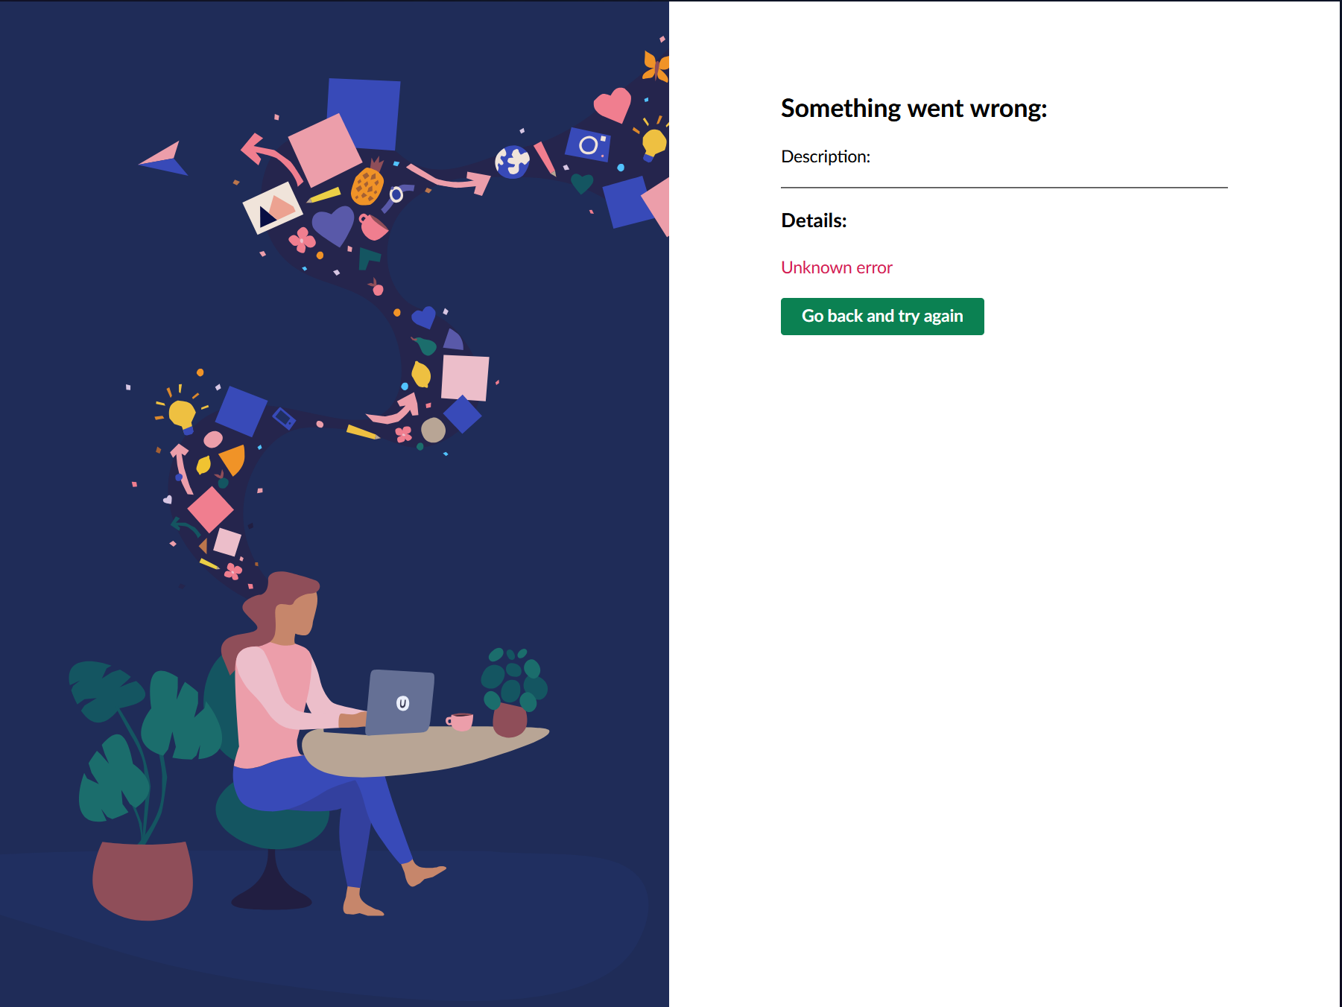The width and height of the screenshot is (1342, 1007).
Task: Click the camera icon in the illustration
Action: (589, 144)
